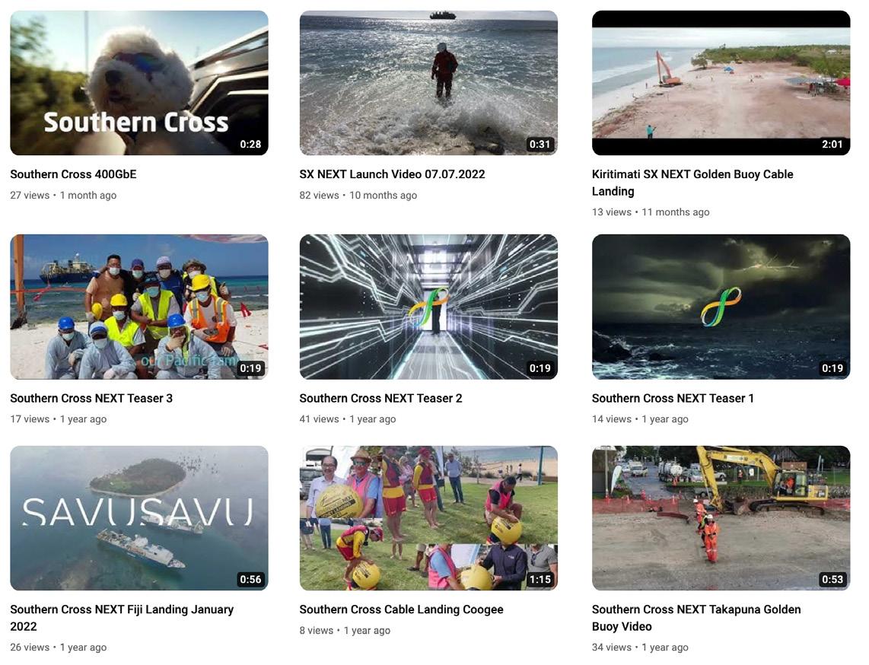The width and height of the screenshot is (869, 665).
Task: Open the Kiritimati beach landing thumbnail
Action: (x=721, y=83)
